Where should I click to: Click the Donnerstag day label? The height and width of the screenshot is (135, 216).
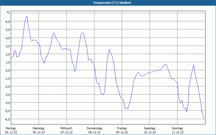tap(94, 129)
